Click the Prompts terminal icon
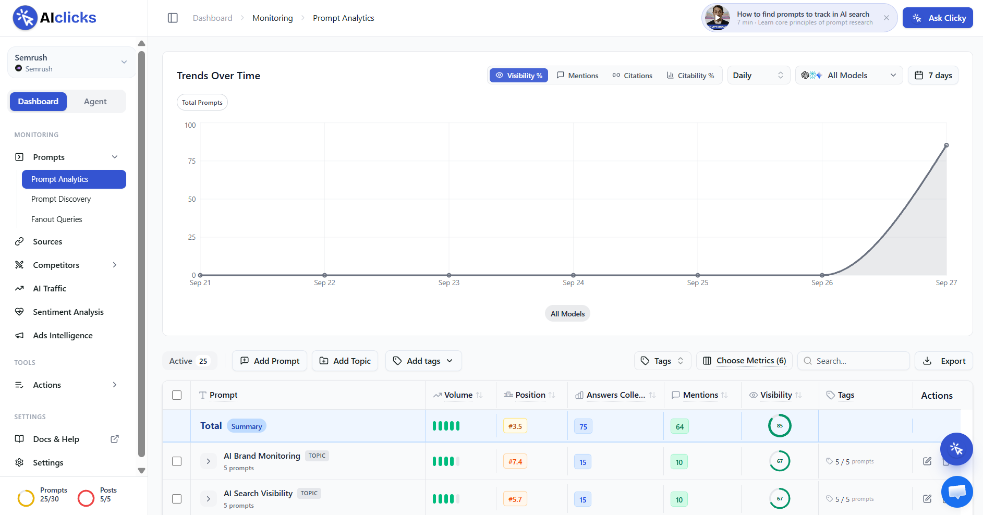 point(19,157)
